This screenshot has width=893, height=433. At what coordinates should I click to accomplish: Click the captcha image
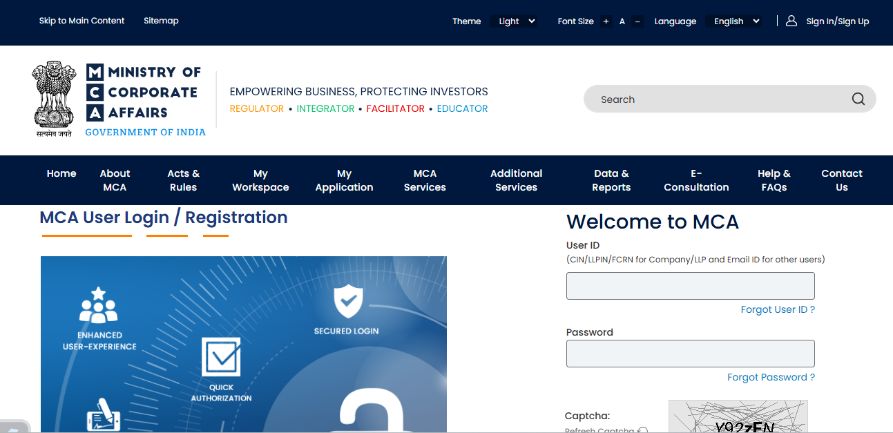click(738, 416)
